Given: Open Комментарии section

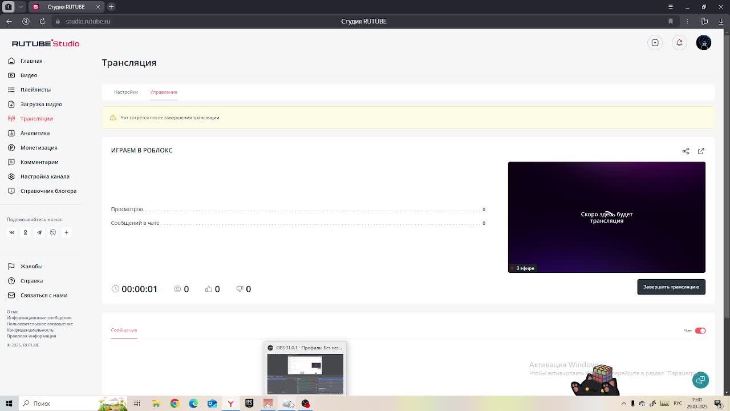Looking at the screenshot, I should point(33,162).
